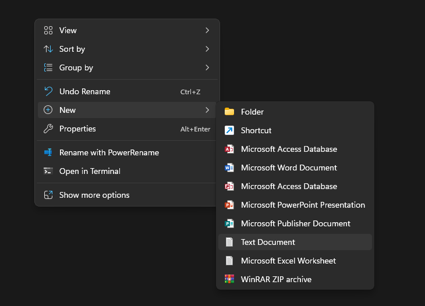The width and height of the screenshot is (425, 306).
Task: Choose Undo Rename from the menu
Action: coord(84,91)
